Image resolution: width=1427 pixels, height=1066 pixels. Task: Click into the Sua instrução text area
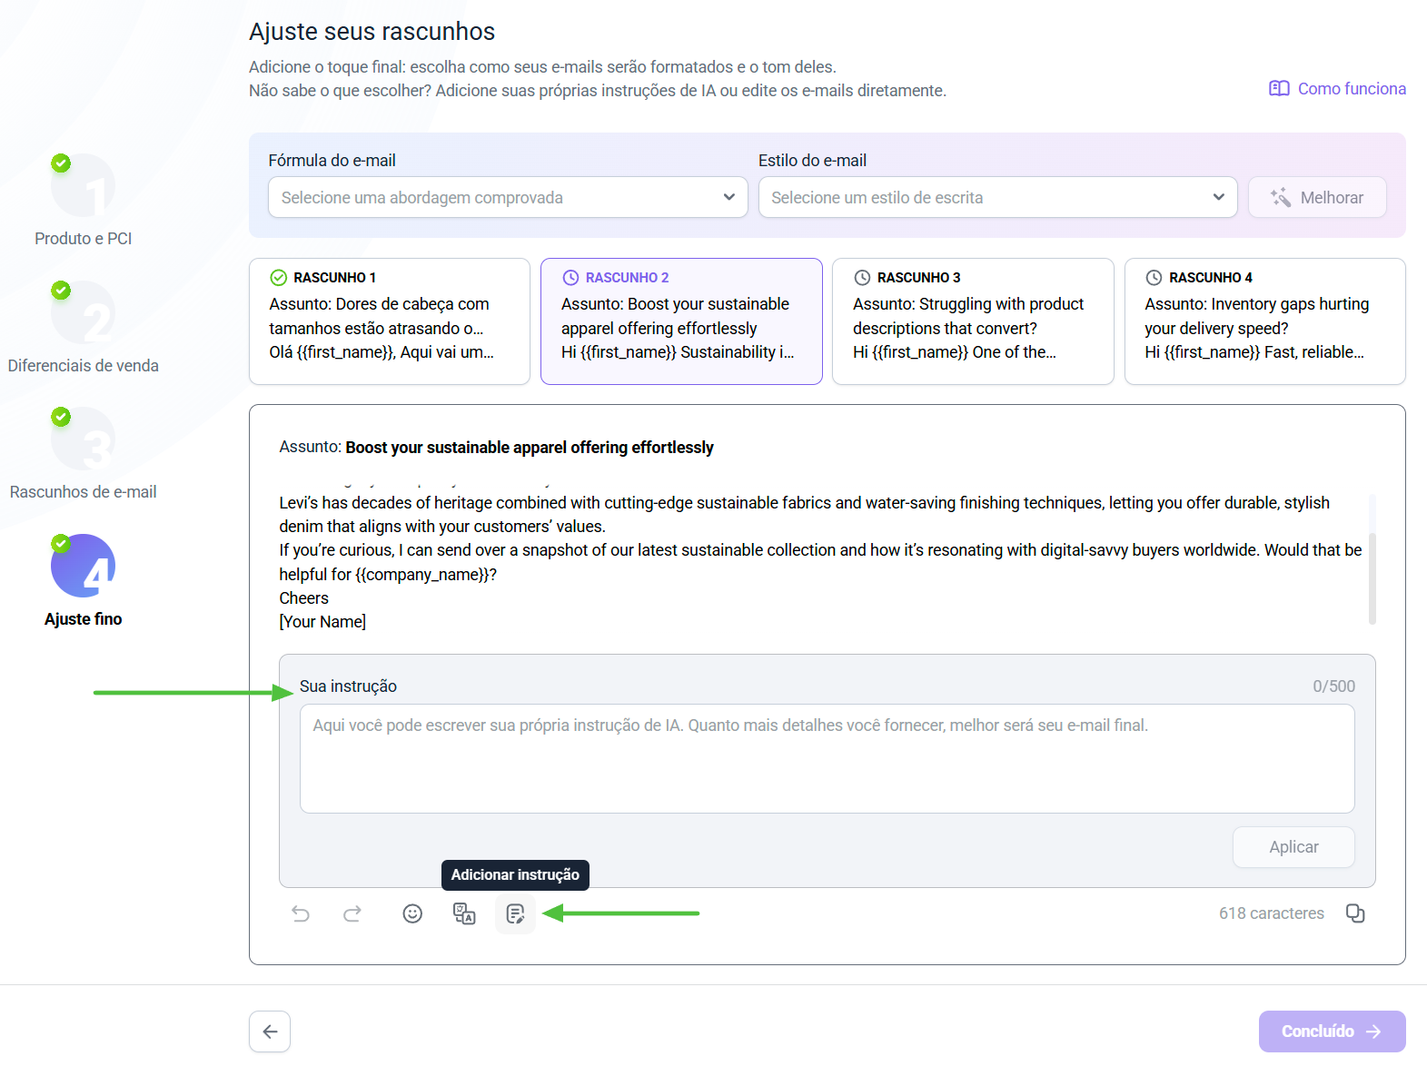[x=827, y=759]
